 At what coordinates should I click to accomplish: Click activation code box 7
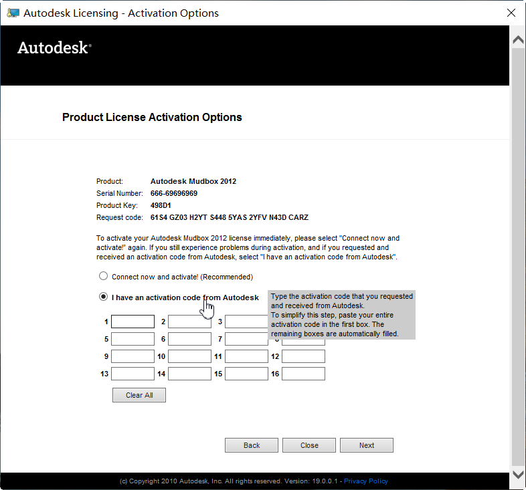pos(246,339)
